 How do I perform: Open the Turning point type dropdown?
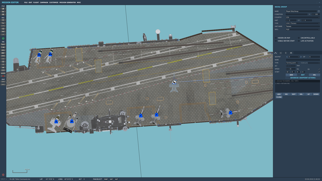point(292,63)
